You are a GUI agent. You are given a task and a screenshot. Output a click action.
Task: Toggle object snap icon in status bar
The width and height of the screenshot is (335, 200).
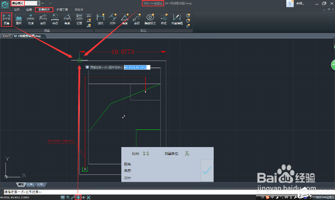point(79,197)
